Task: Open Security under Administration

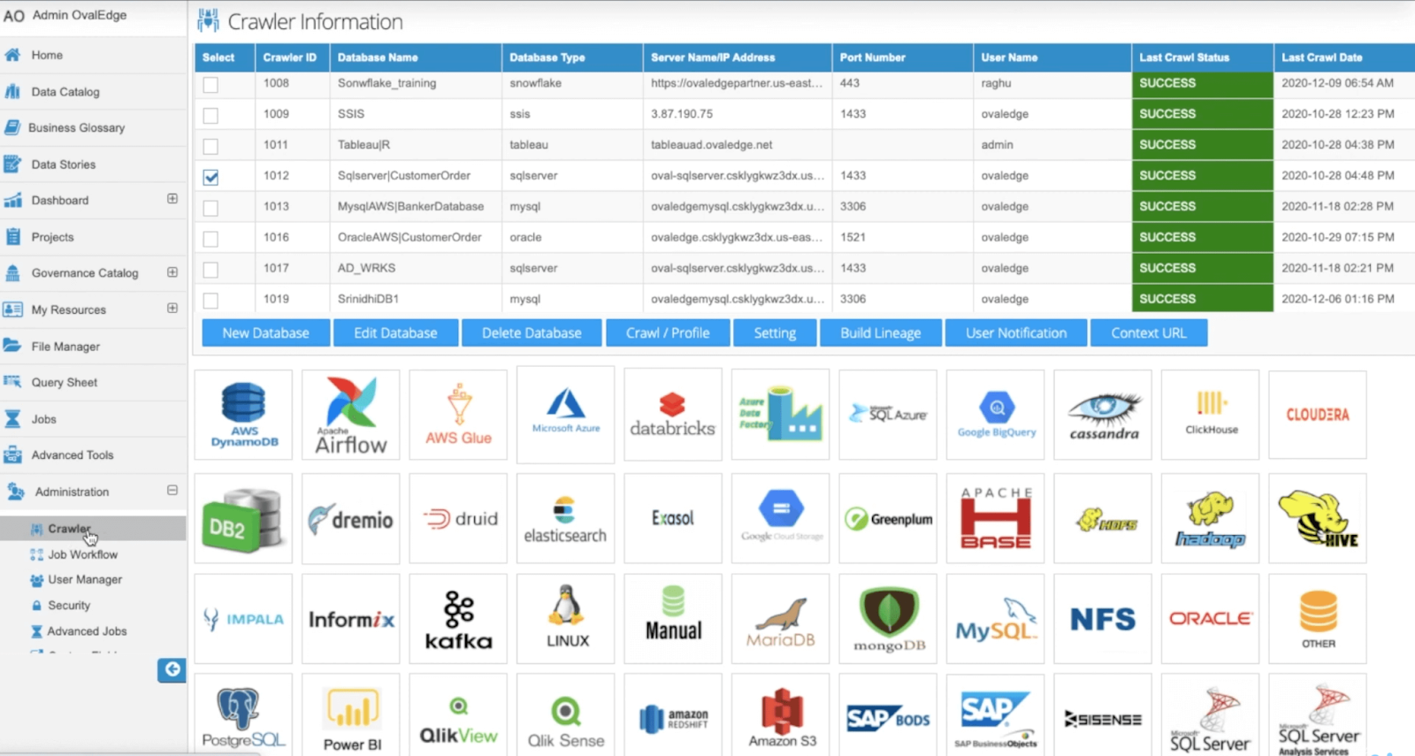Action: click(x=69, y=606)
